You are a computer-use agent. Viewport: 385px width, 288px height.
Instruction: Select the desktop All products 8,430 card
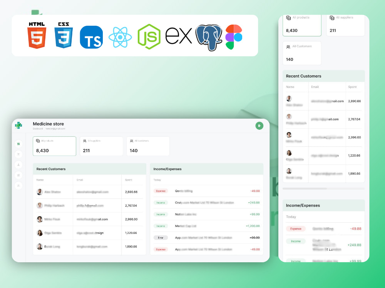click(x=55, y=146)
